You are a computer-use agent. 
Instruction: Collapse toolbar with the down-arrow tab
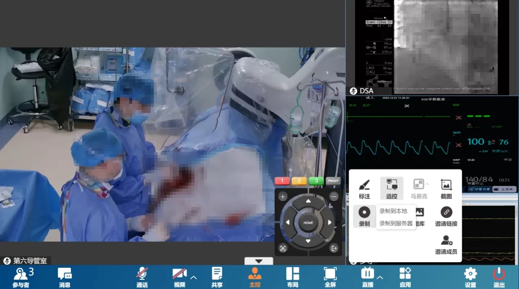point(258,261)
